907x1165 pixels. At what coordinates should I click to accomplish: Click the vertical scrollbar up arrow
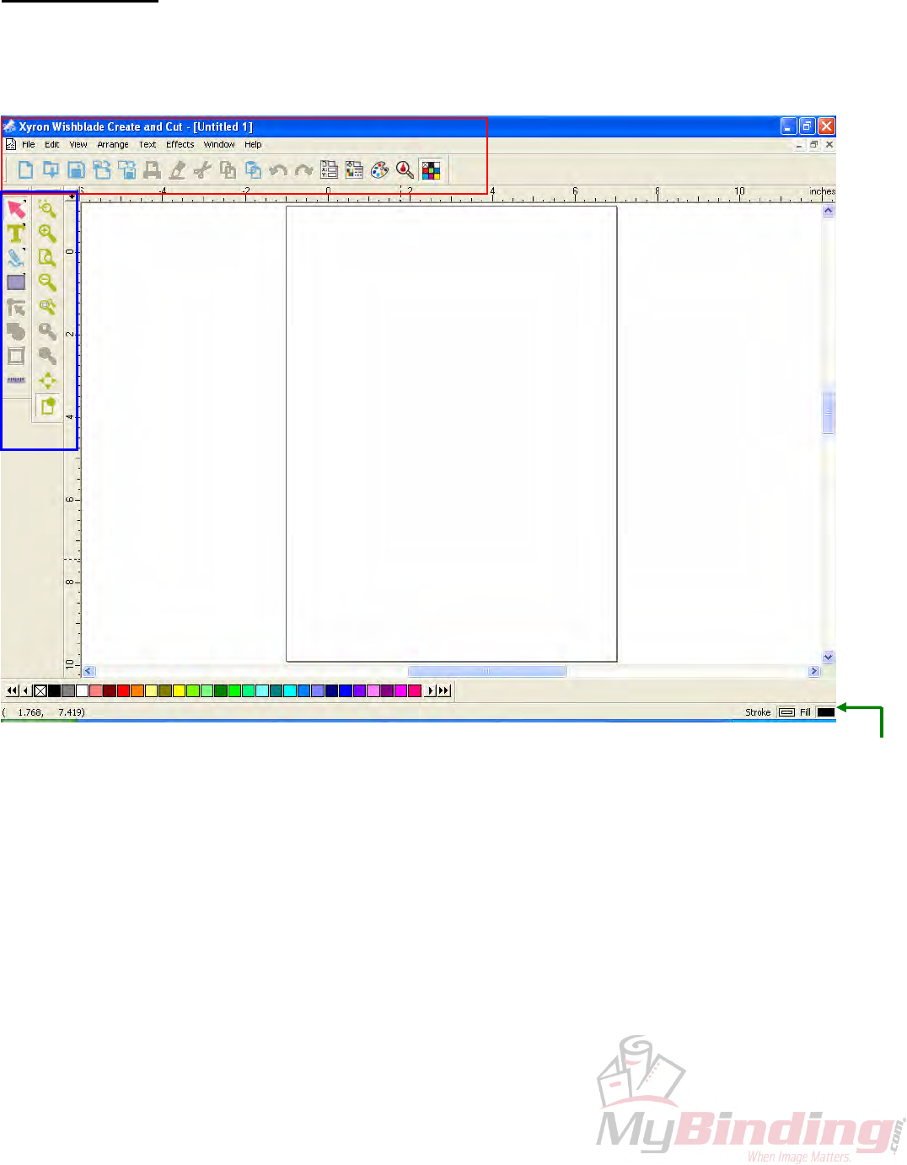pos(829,211)
